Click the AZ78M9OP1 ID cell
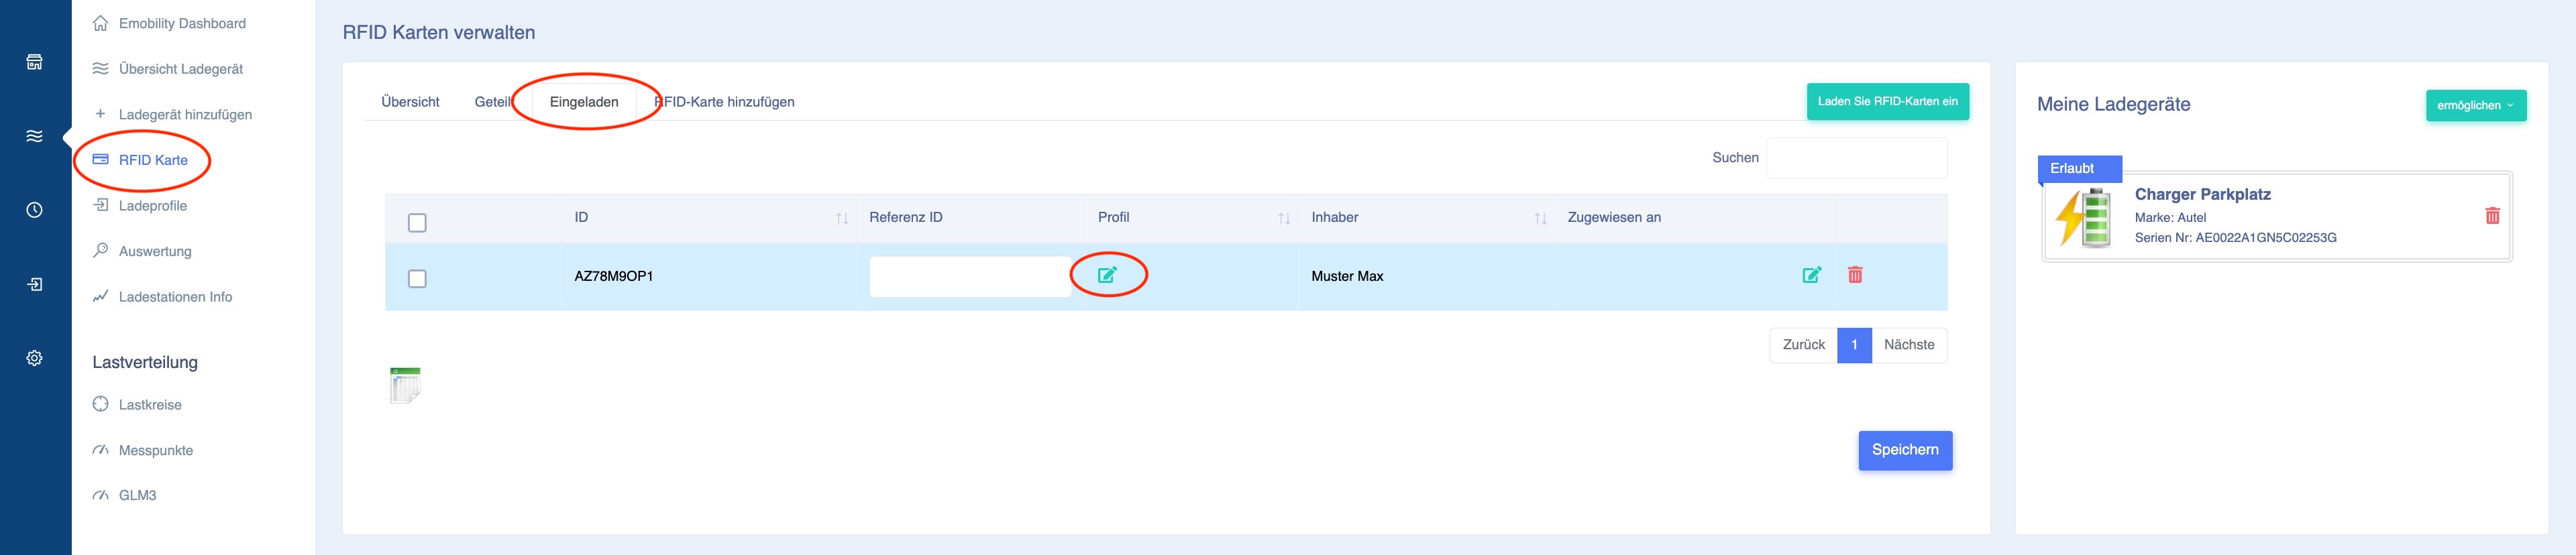The width and height of the screenshot is (2576, 555). tap(613, 276)
